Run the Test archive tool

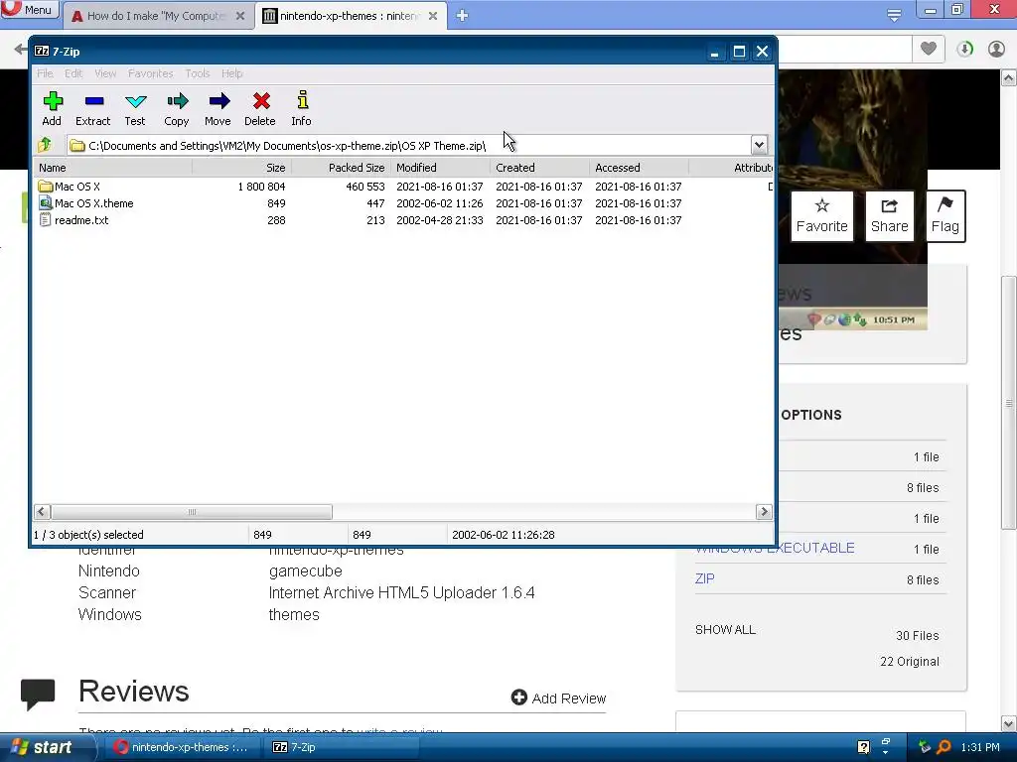[135, 108]
